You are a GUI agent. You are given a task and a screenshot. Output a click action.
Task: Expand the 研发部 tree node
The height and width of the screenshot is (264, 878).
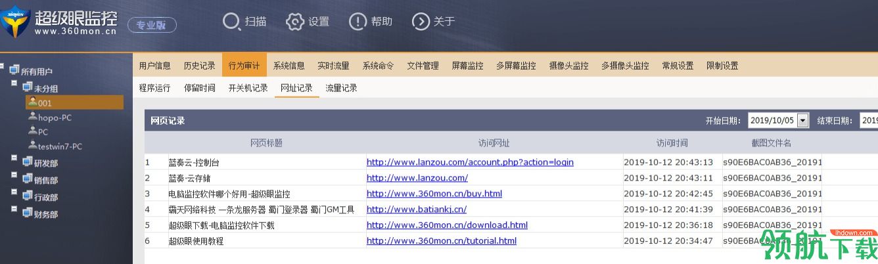[14, 158]
